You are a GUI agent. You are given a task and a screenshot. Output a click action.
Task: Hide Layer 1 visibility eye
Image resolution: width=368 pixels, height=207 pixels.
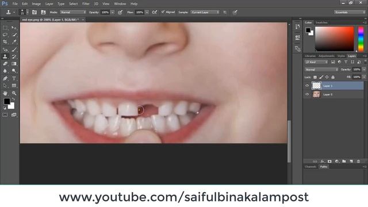[307, 86]
